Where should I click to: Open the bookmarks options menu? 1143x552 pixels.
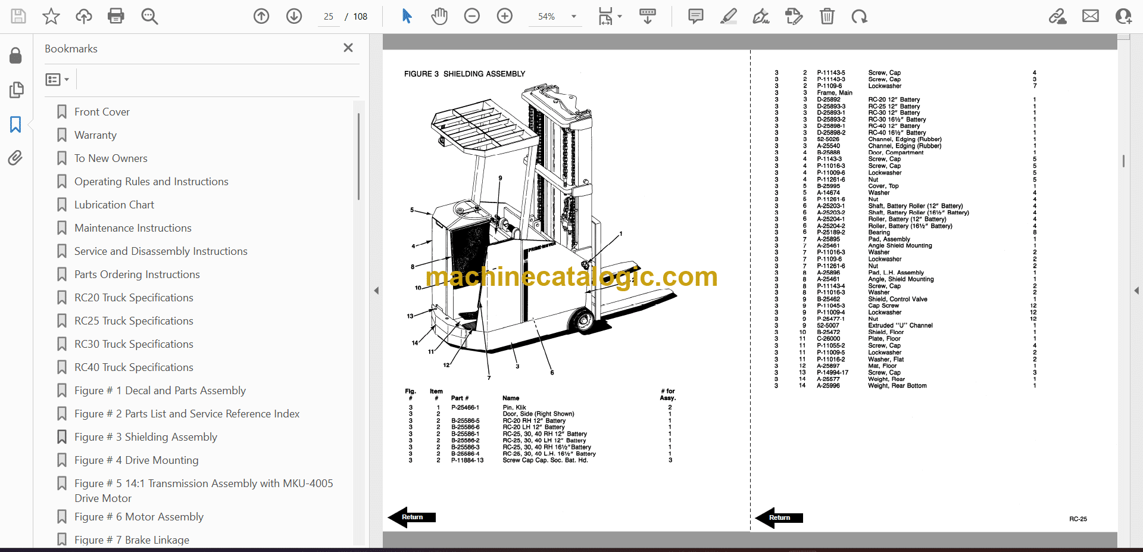coord(57,79)
